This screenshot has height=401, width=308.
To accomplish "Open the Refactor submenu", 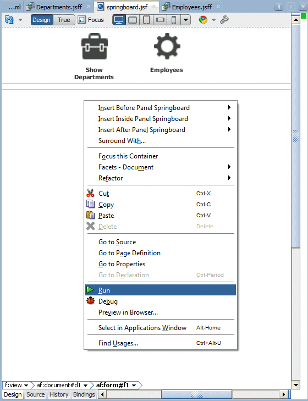I will tap(161, 178).
